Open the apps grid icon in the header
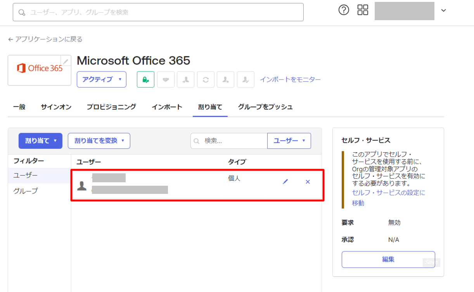474x292 pixels. click(363, 10)
